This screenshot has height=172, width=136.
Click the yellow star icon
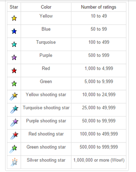click(x=14, y=18)
